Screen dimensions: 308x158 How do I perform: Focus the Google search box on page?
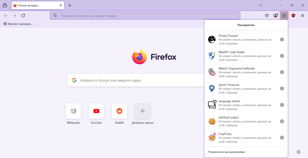tap(136, 80)
